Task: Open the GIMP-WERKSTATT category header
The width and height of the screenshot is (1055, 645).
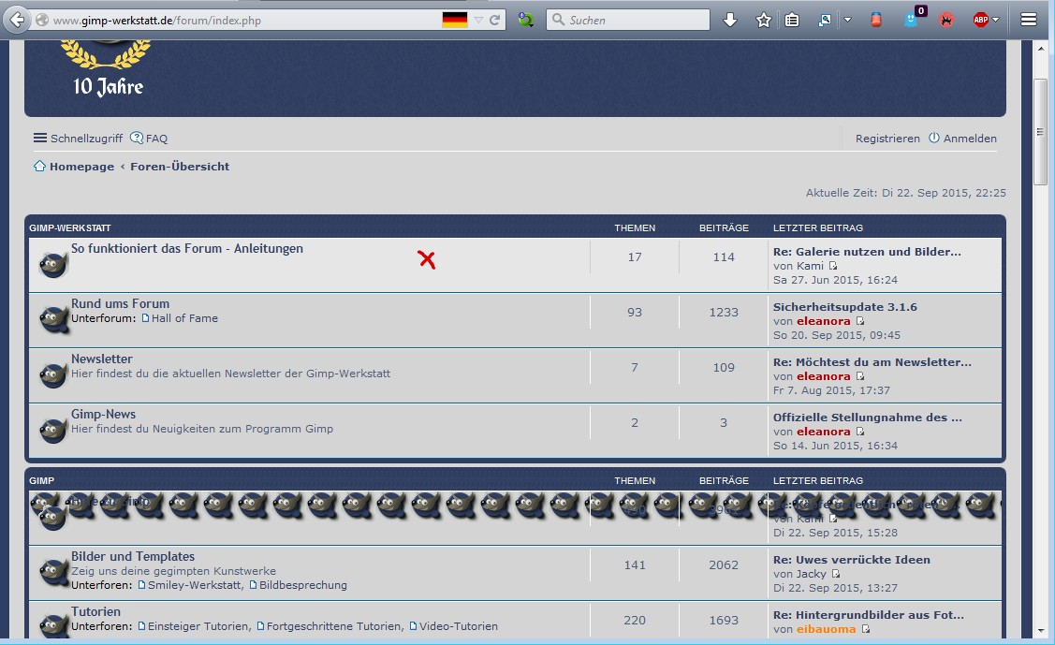Action: [70, 228]
